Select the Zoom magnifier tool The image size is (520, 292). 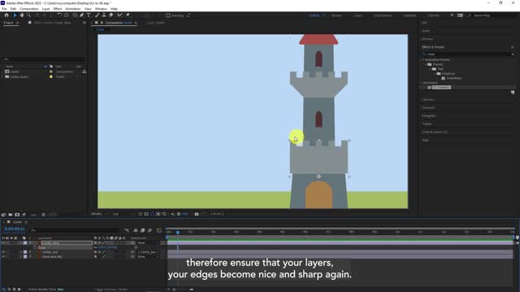[x=29, y=15]
